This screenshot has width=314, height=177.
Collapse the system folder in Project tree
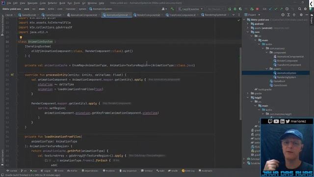pyautogui.click(x=267, y=69)
